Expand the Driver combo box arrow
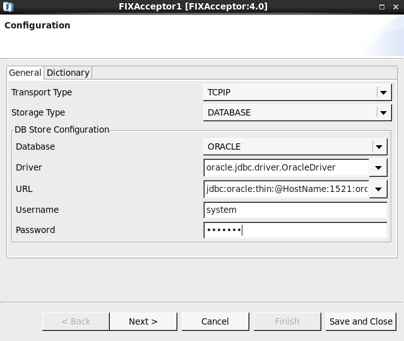 pos(378,168)
